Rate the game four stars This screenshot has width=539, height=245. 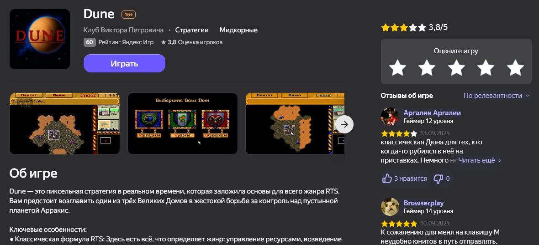point(486,67)
